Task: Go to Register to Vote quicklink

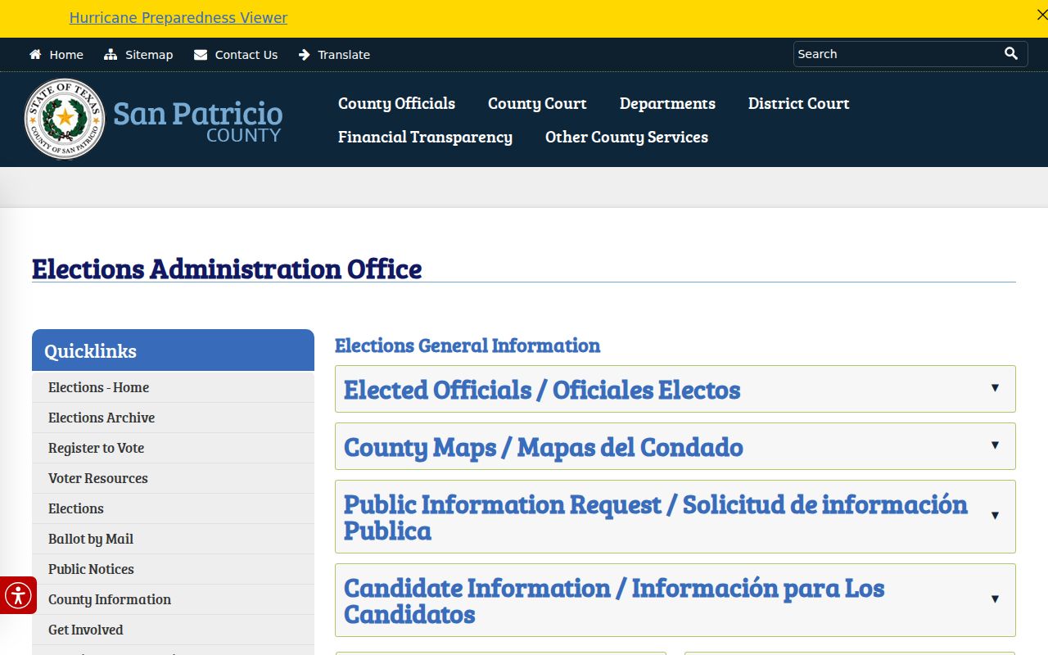Action: 173,448
